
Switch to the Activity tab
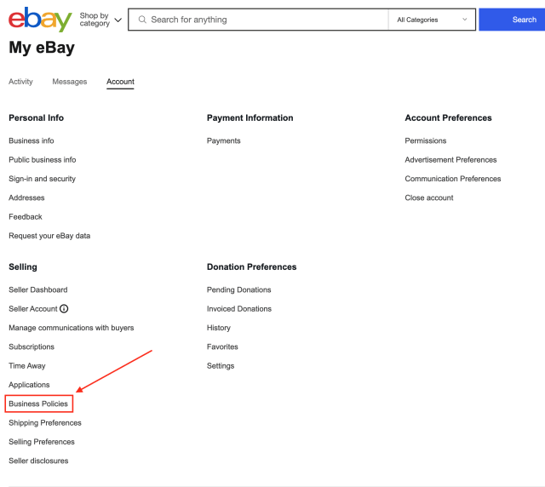click(20, 82)
